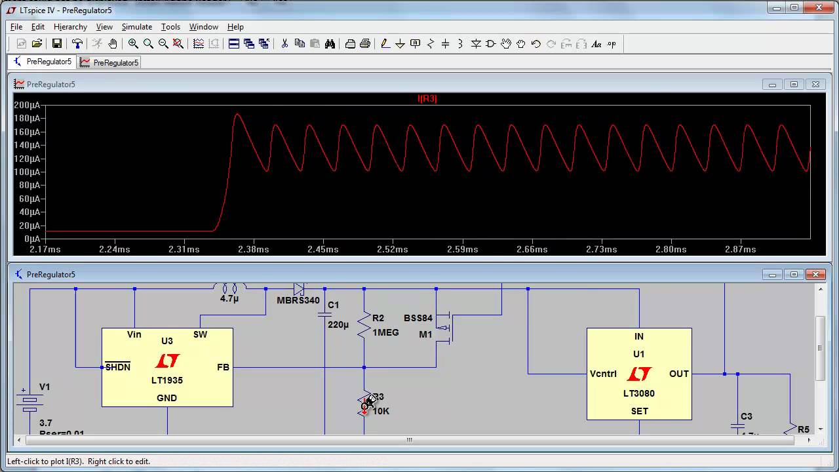The image size is (839, 472).
Task: Open the Control Panel hammer icon
Action: click(x=77, y=44)
